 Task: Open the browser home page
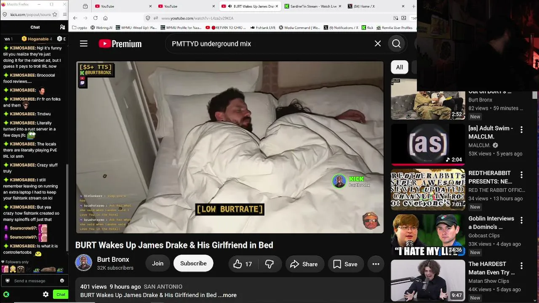pos(105,18)
